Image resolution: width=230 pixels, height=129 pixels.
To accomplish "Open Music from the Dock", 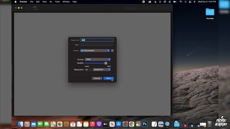I will coord(92,124).
